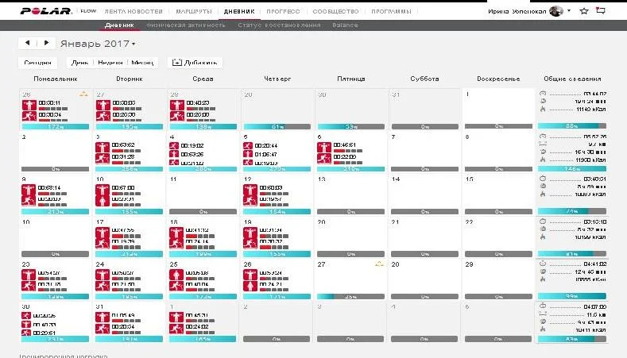Click the trophy icon on December 26
Image resolution: width=627 pixels, height=358 pixels.
point(83,94)
